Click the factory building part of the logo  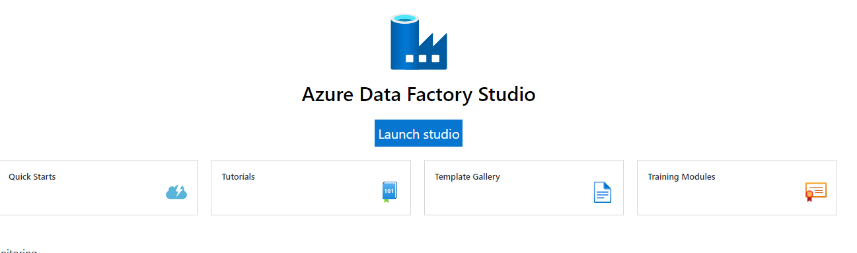point(433,52)
